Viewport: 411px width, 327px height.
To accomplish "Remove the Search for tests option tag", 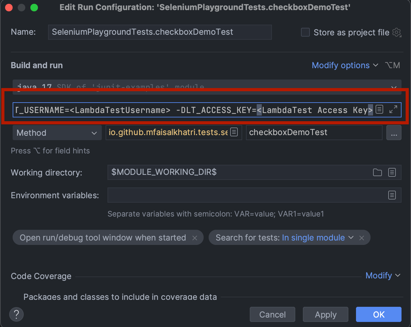I will pos(361,237).
